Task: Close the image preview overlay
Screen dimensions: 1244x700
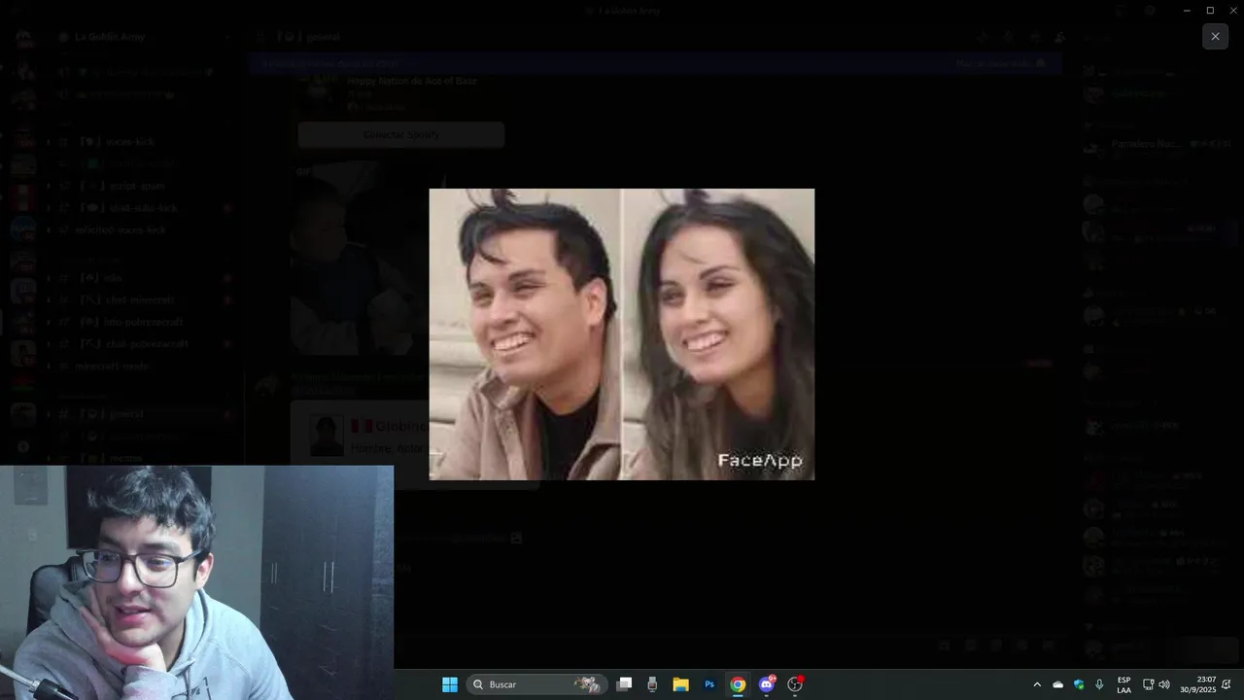Action: [1215, 37]
